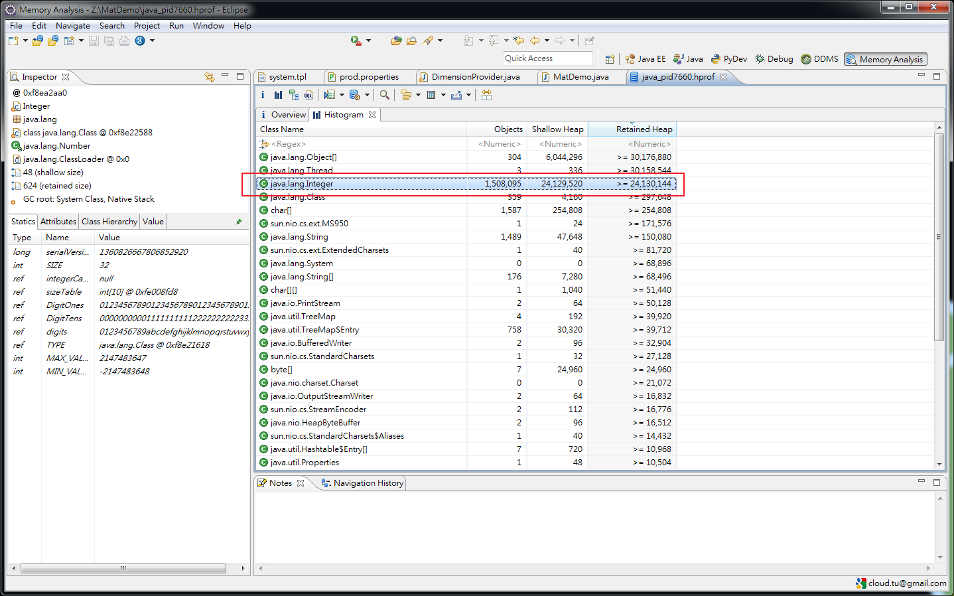Click the pin icon in Statics tab bar
The image size is (954, 596).
[239, 222]
